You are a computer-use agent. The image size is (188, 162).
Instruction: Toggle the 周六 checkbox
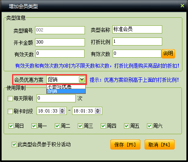(x=149, y=126)
